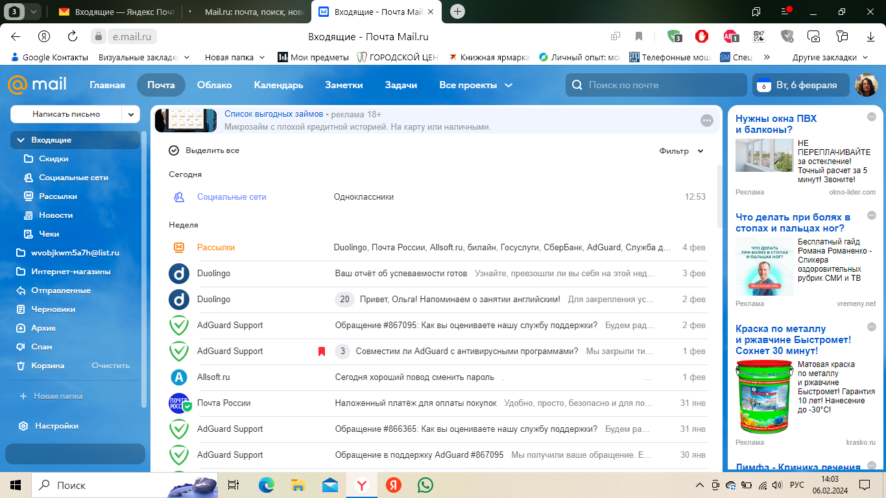This screenshot has height=498, width=886.
Task: Toggle the red flag on AdGuard email
Action: pyautogui.click(x=322, y=351)
